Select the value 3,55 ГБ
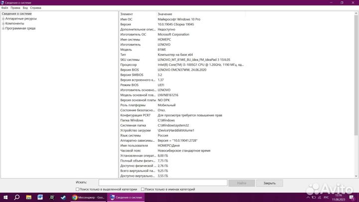 [163, 176]
